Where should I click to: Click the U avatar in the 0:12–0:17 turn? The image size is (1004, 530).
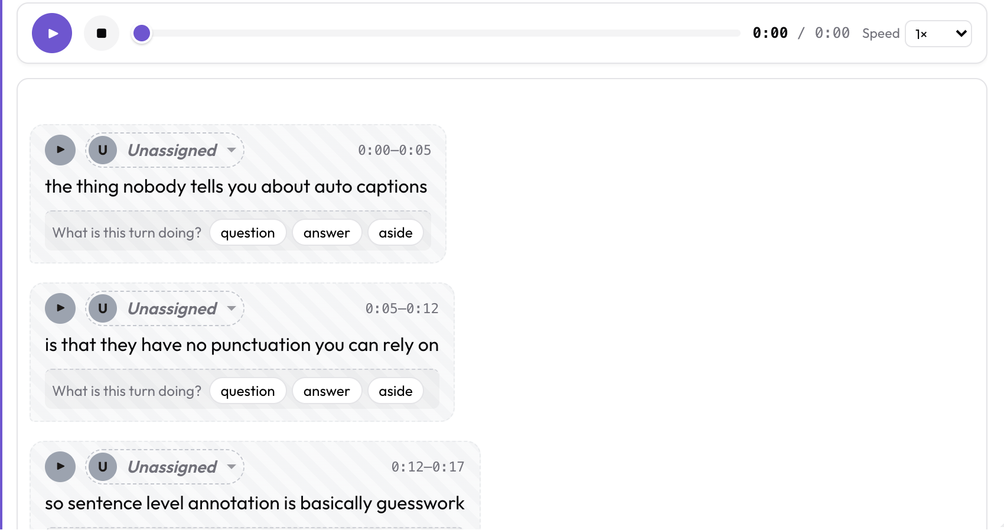(x=103, y=467)
